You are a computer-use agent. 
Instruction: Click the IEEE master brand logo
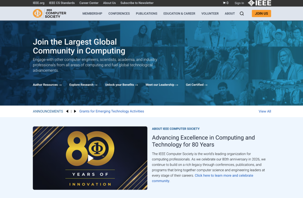point(260,3)
